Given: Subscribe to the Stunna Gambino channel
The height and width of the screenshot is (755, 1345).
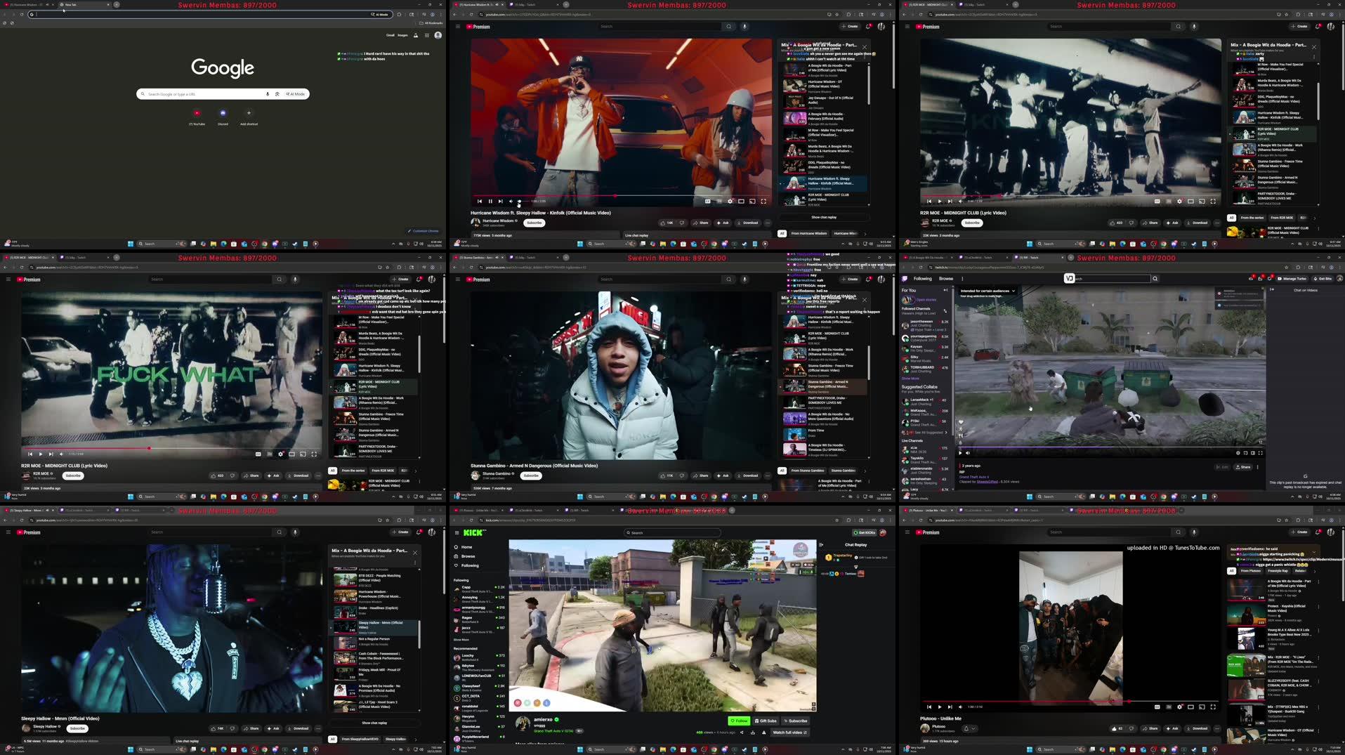Looking at the screenshot, I should (x=531, y=475).
